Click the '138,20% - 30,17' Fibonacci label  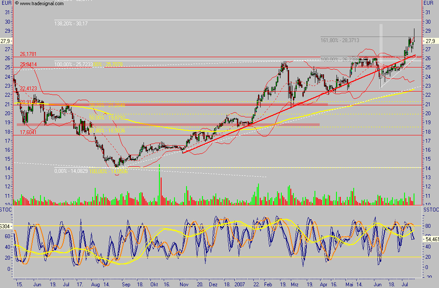[x=71, y=24]
